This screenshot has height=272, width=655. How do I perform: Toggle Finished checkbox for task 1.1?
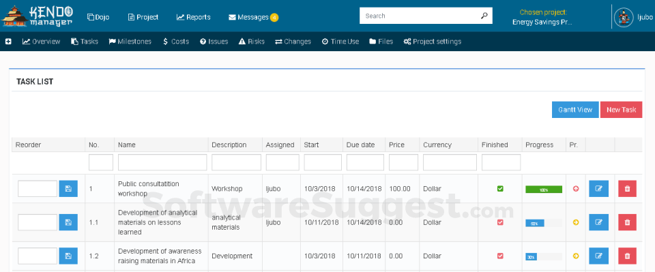pos(500,222)
